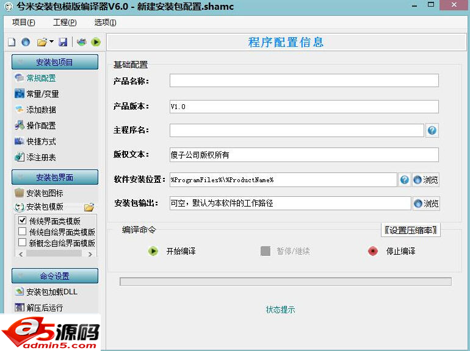Click the 软件安装位置 input field
This screenshot has height=351, width=470.
[x=283, y=180]
